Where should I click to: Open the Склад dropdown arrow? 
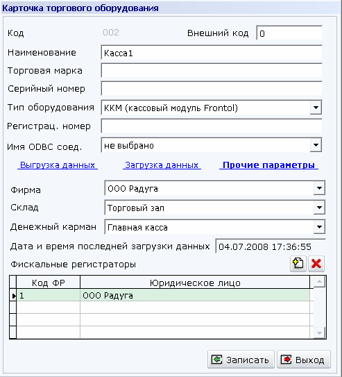click(x=319, y=208)
